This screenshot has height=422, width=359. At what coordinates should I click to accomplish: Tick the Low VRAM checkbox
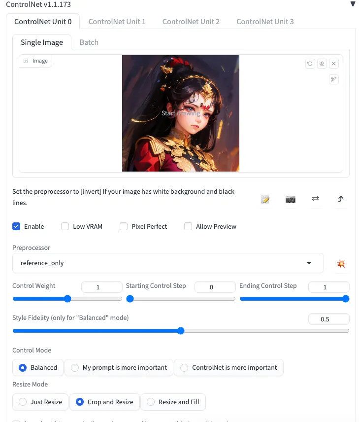[65, 226]
